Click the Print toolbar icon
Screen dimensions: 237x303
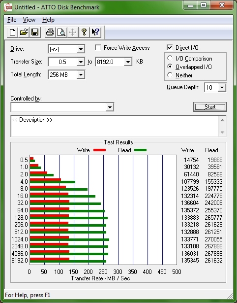click(50, 32)
